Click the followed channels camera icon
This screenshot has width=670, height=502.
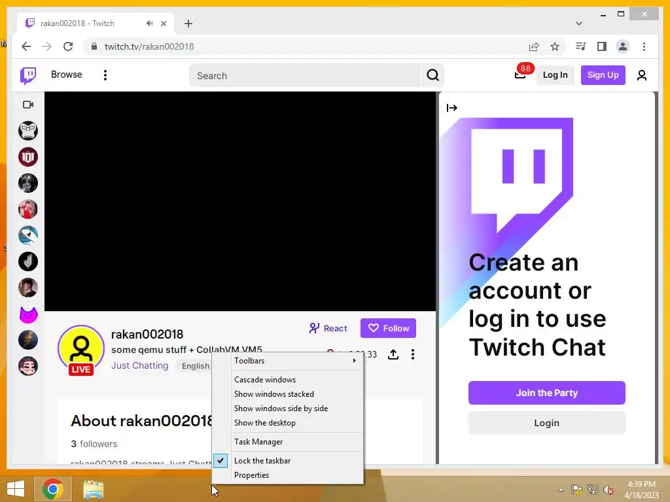click(28, 105)
